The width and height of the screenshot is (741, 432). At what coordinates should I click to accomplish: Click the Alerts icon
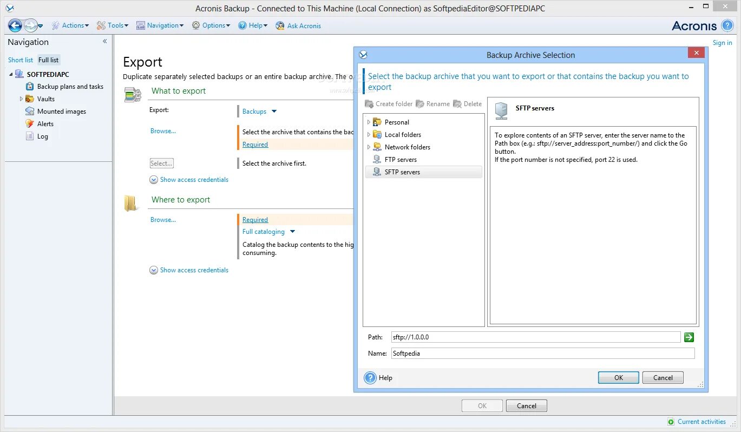click(x=30, y=124)
